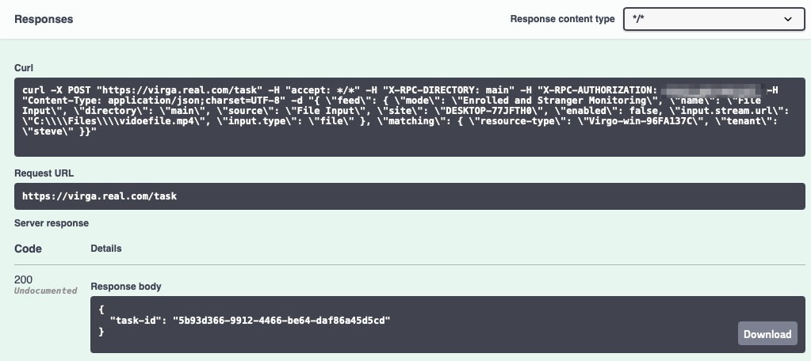This screenshot has height=361, width=811.
Task: Click the chevron arrow in content type selector
Action: click(x=788, y=19)
